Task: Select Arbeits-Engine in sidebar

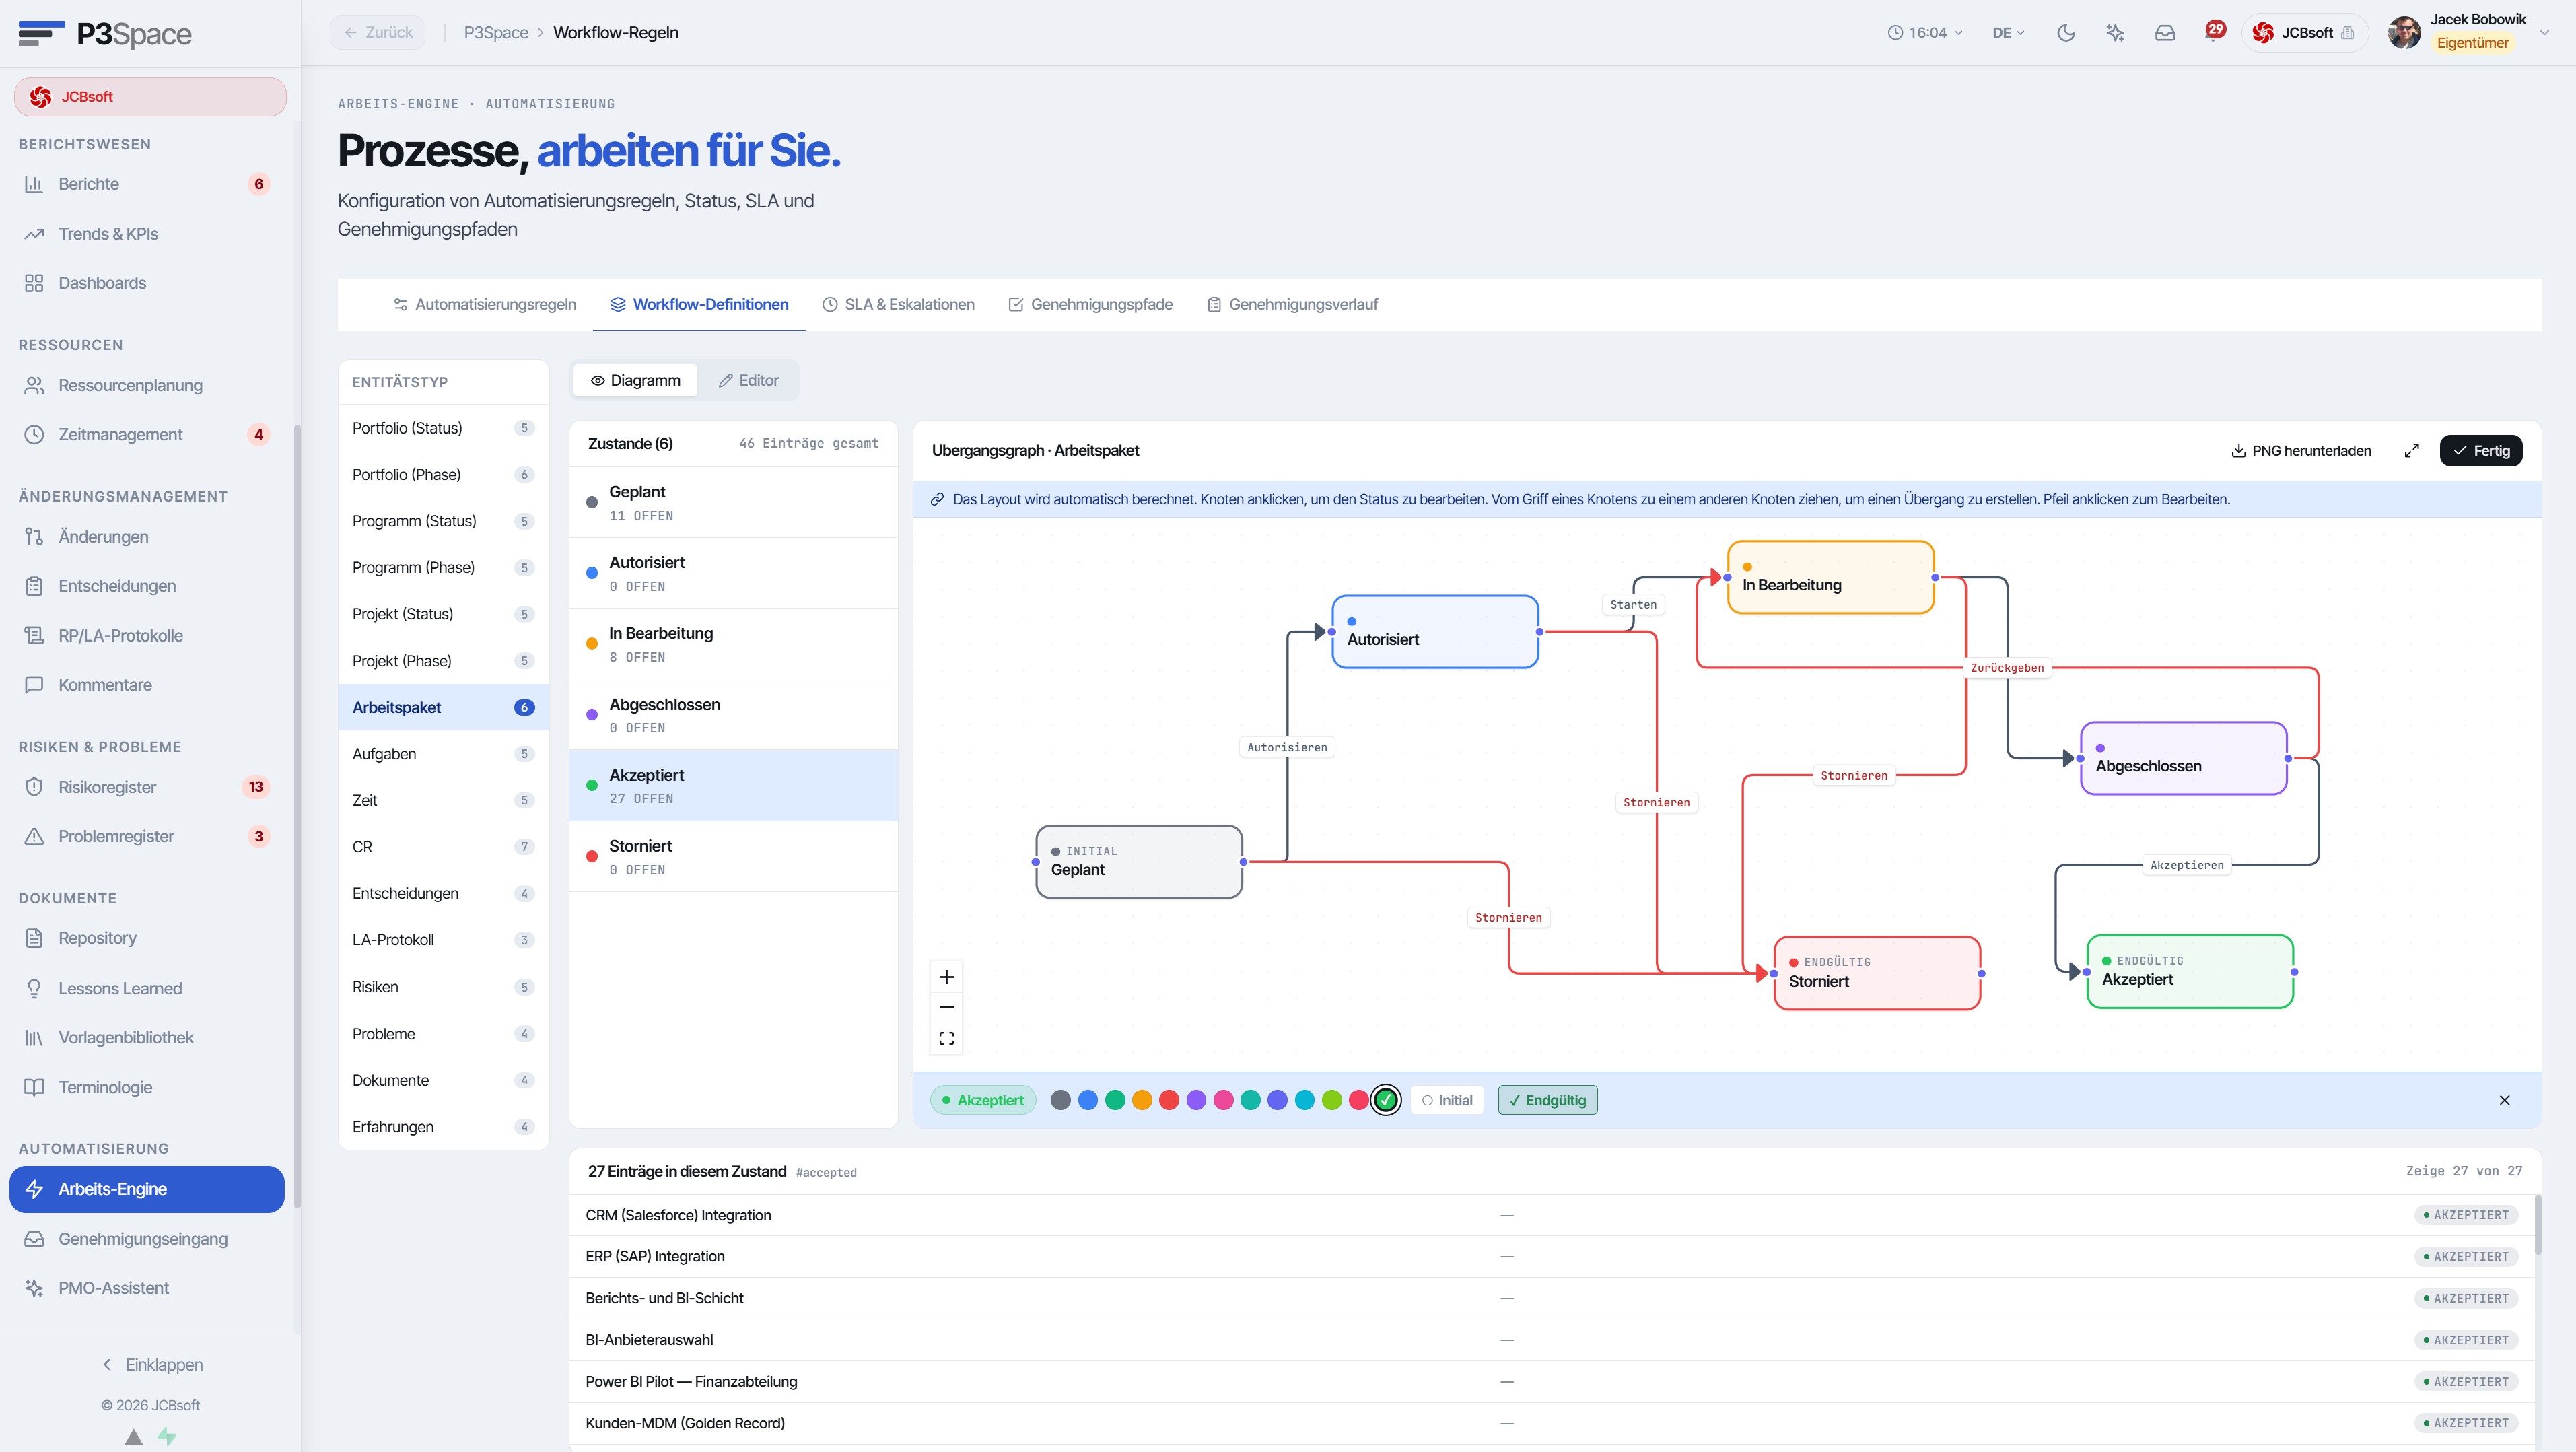Action: click(148, 1189)
